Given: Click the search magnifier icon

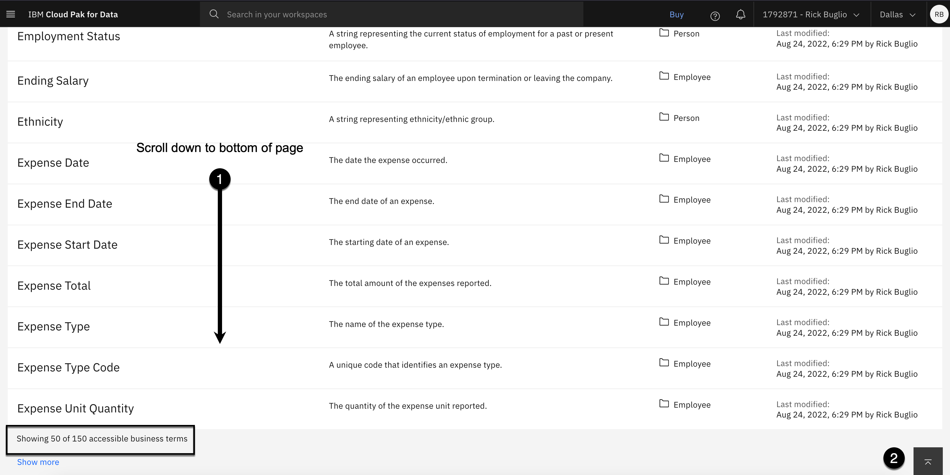Looking at the screenshot, I should tap(214, 14).
